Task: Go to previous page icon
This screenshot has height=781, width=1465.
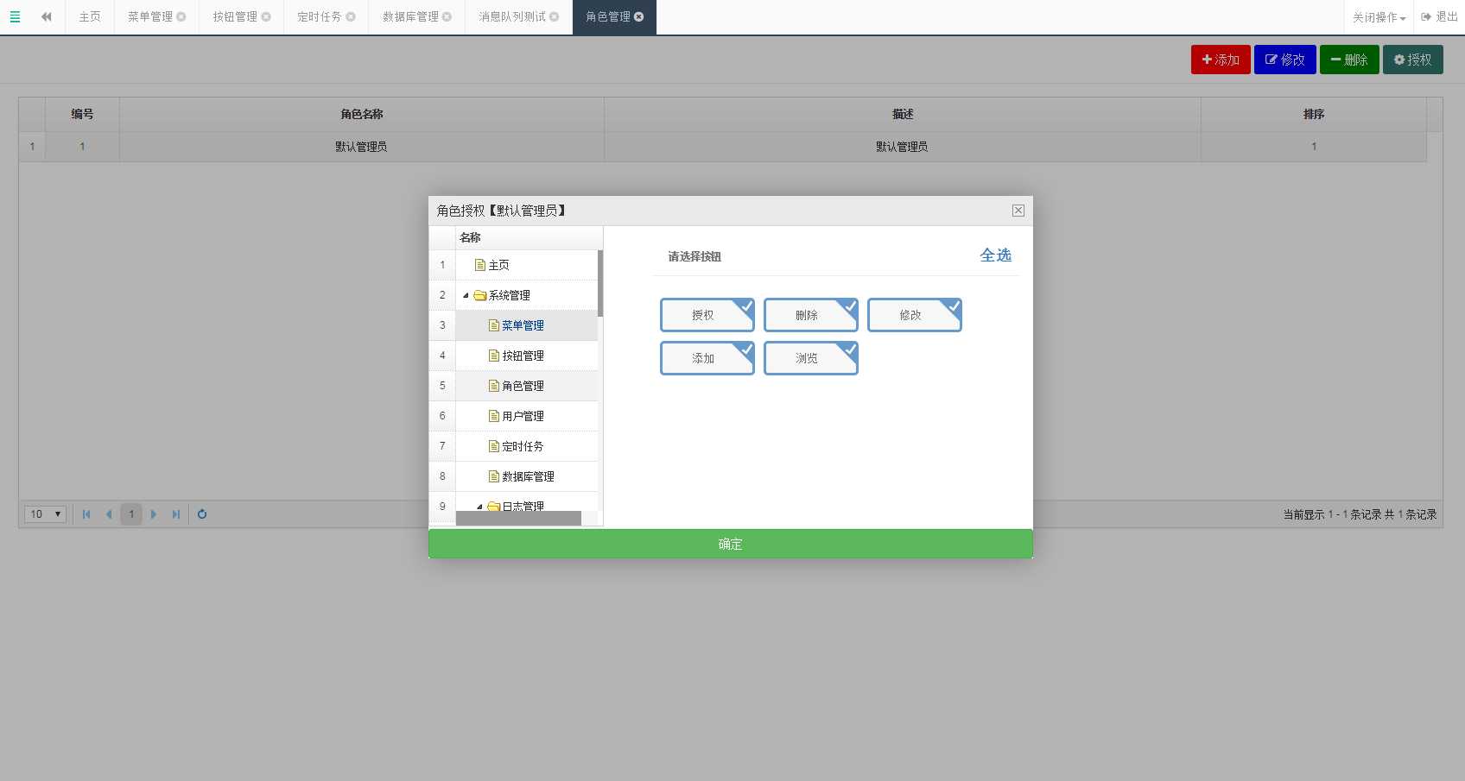Action: [x=109, y=514]
